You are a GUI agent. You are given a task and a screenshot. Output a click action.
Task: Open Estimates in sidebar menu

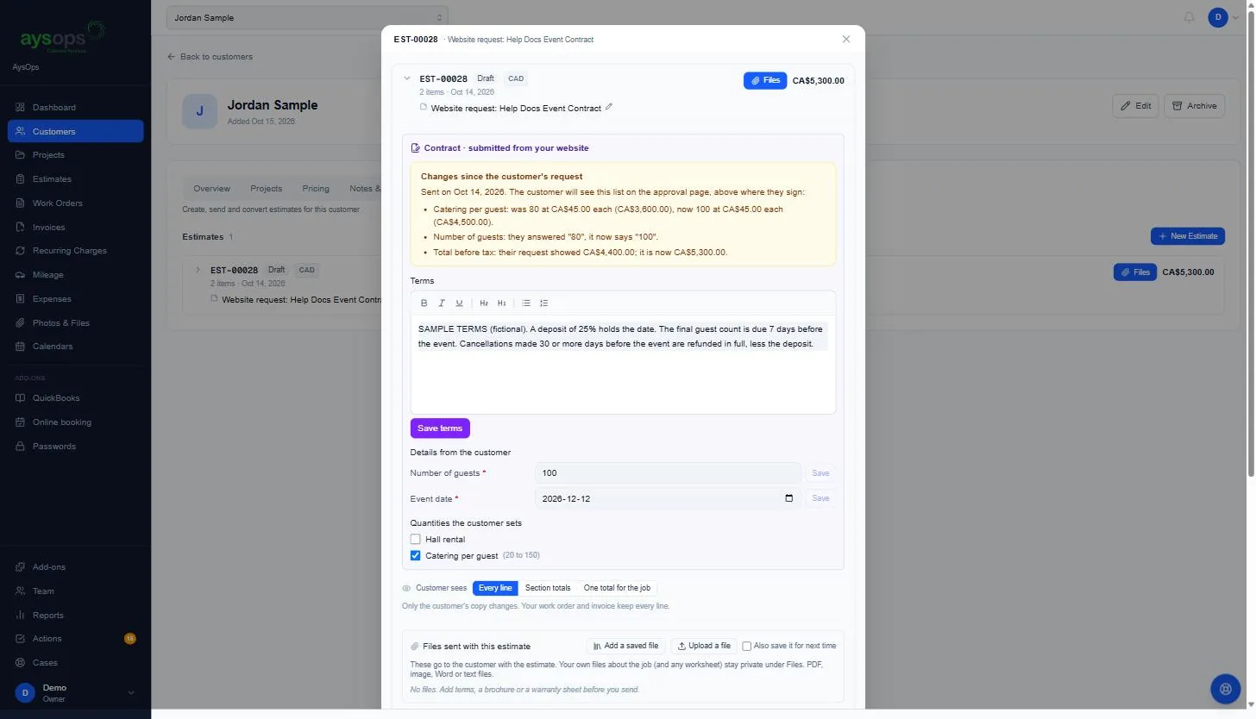point(75,179)
